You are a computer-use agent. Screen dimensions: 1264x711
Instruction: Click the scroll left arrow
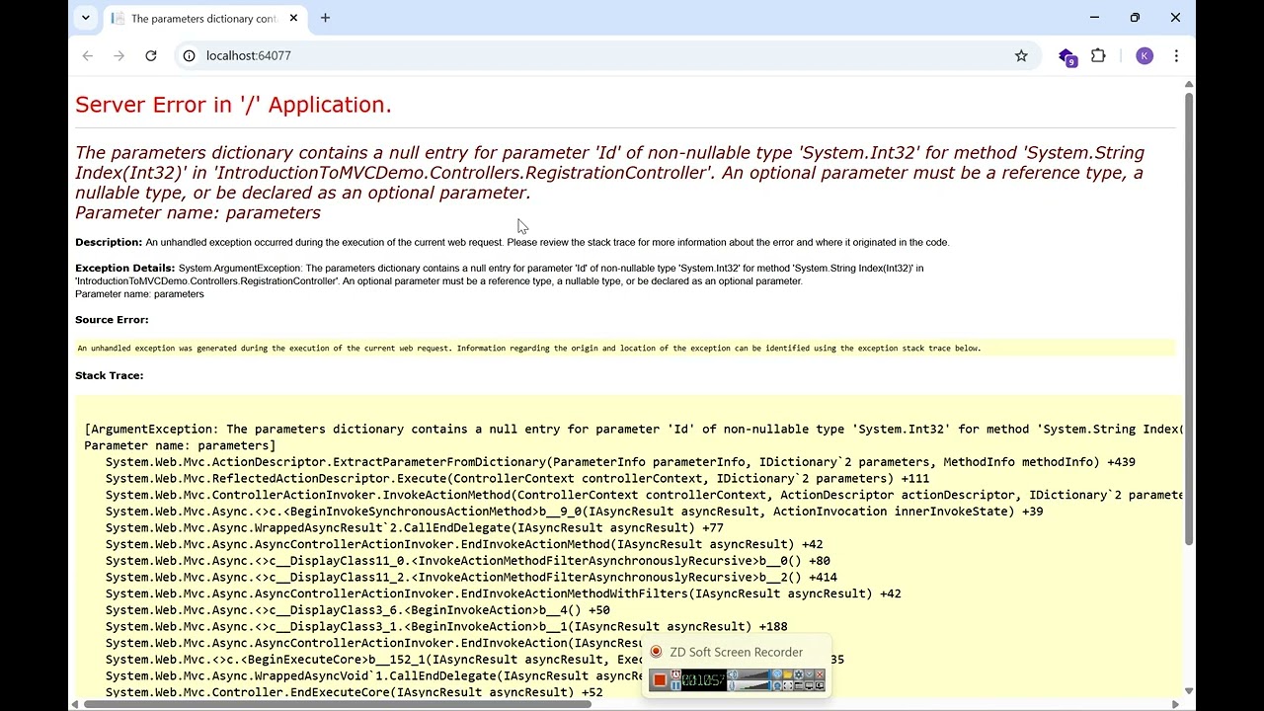(x=76, y=704)
